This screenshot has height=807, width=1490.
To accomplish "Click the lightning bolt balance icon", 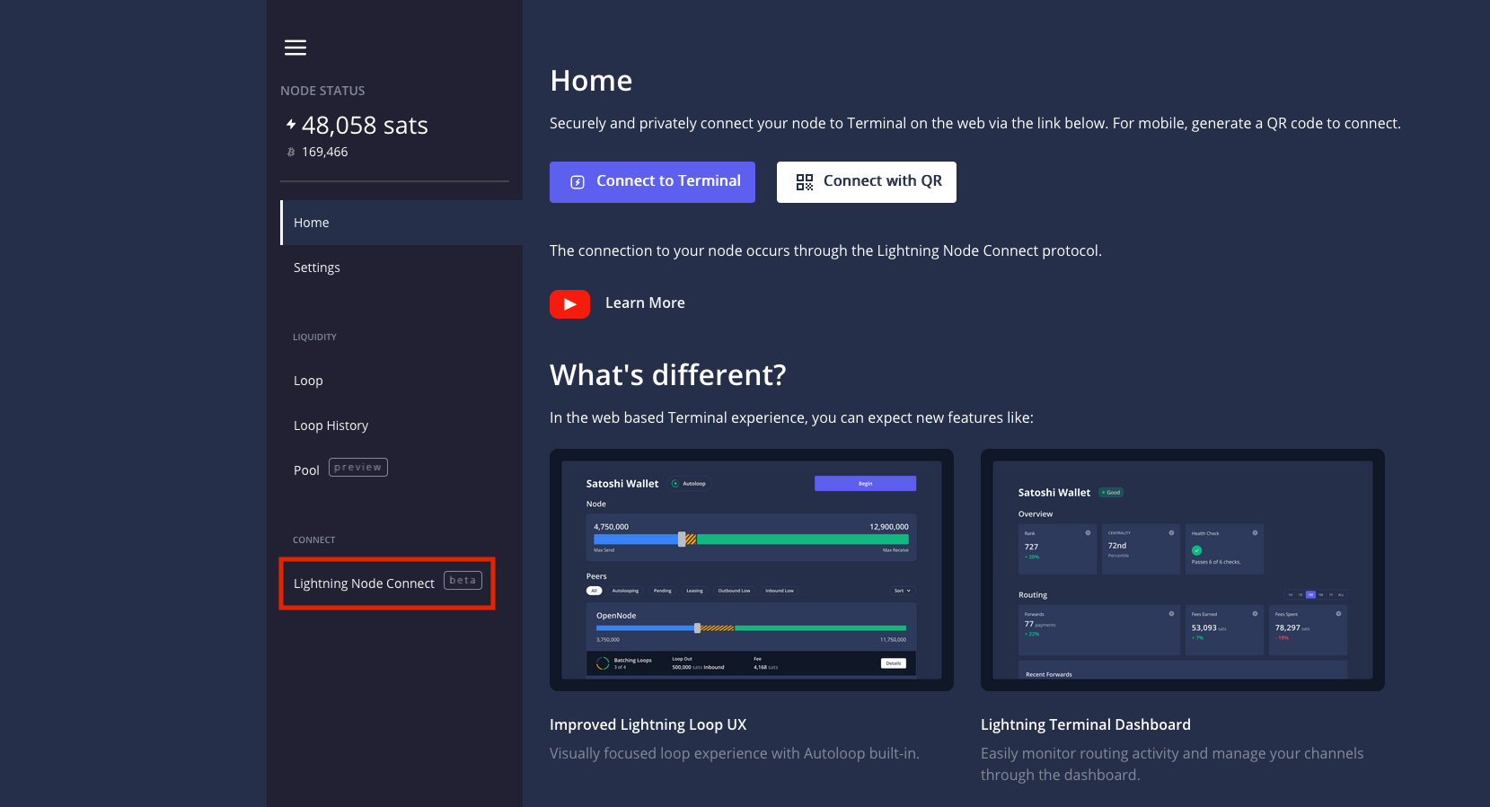I will pyautogui.click(x=291, y=124).
